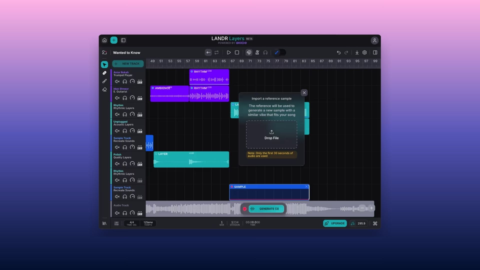Solo the E. Guitarist track with headphones icon
Image resolution: width=480 pixels, height=270 pixels.
click(125, 98)
